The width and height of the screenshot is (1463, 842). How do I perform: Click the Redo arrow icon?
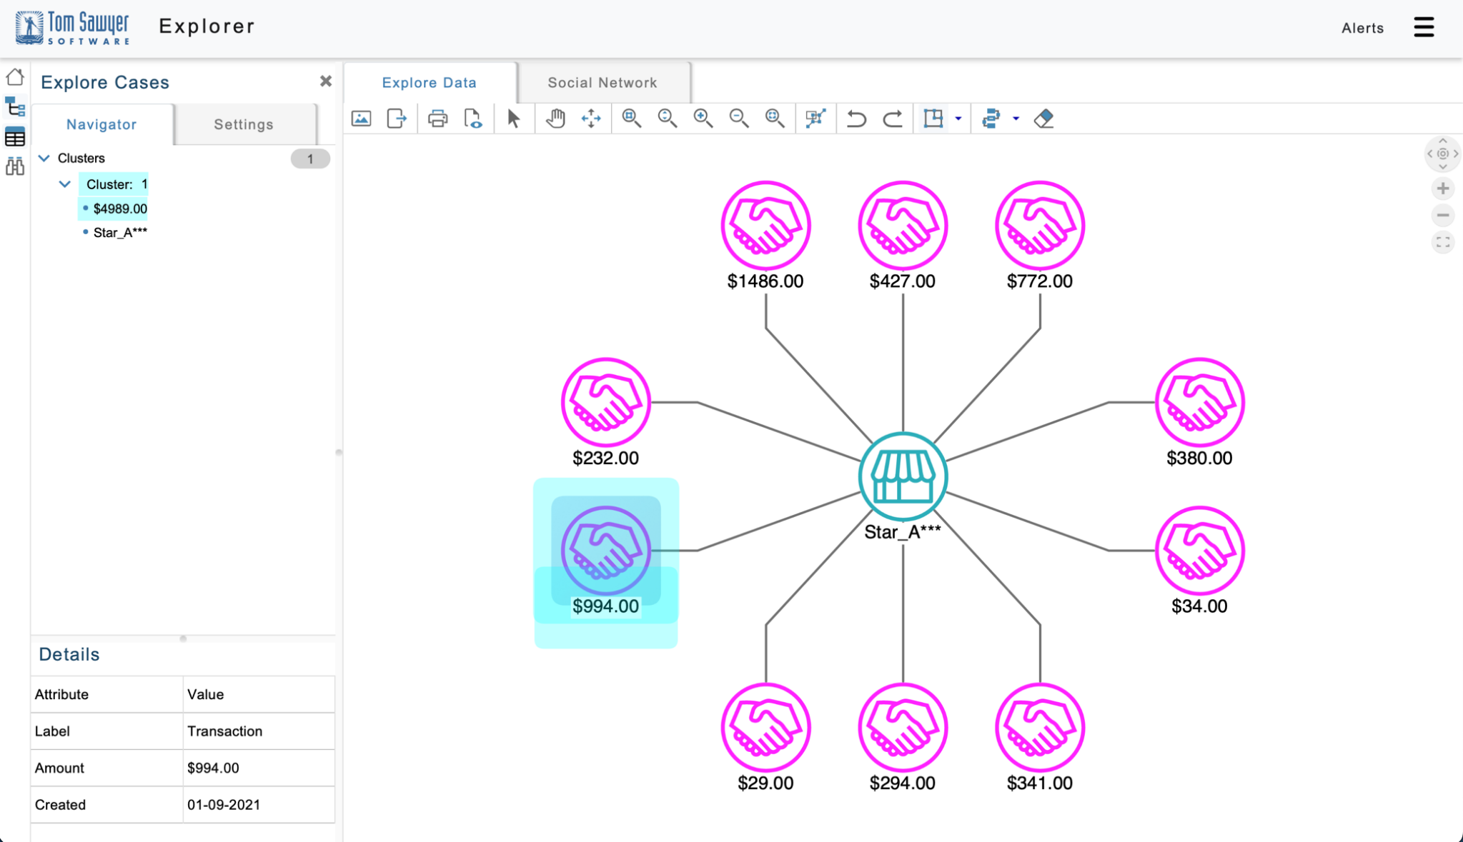point(893,119)
